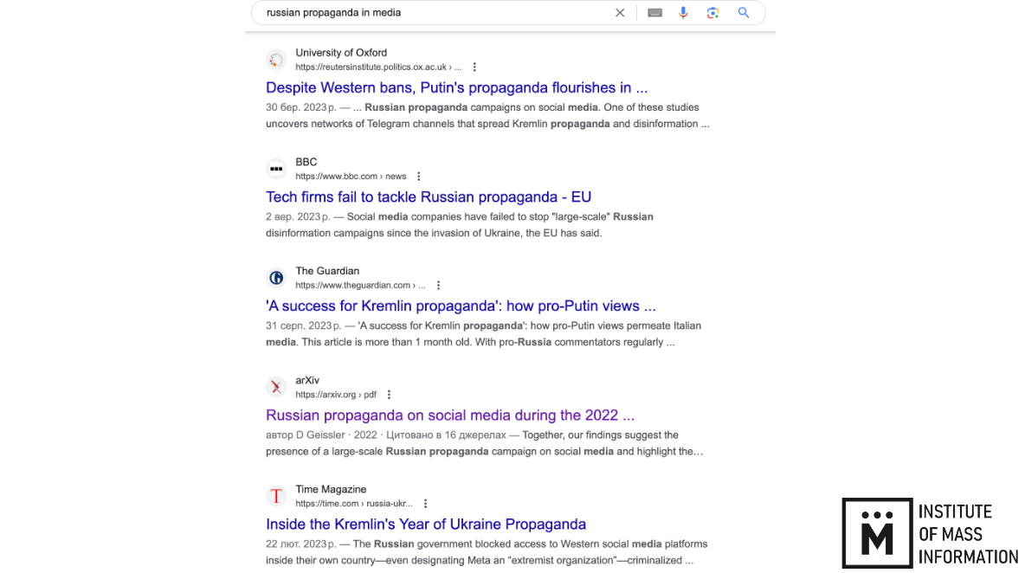Open Google Lens image search icon

[712, 12]
